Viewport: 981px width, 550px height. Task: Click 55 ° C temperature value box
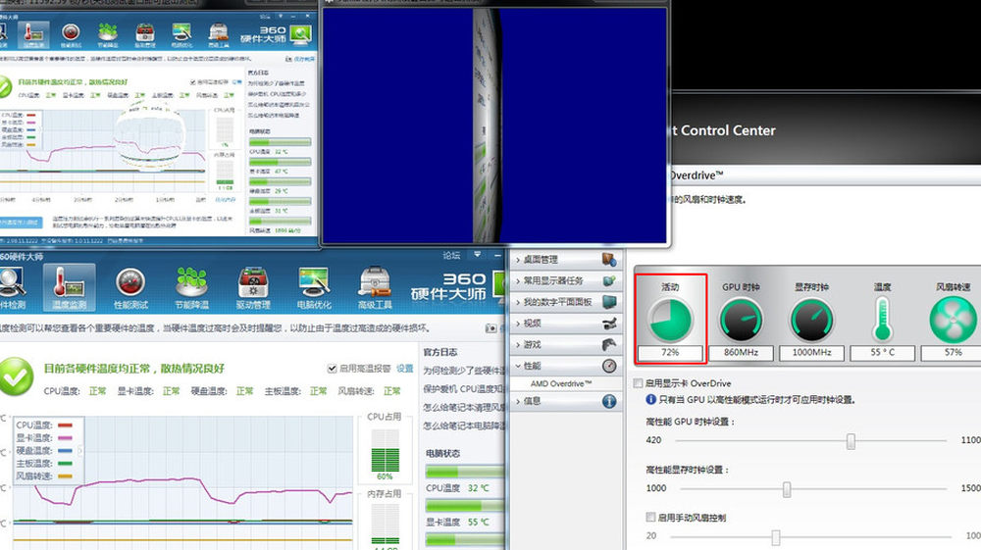pos(882,353)
